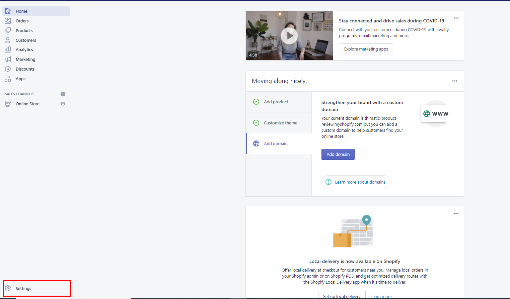Image resolution: width=510 pixels, height=299 pixels.
Task: Open Settings label in sidebar
Action: click(23, 288)
